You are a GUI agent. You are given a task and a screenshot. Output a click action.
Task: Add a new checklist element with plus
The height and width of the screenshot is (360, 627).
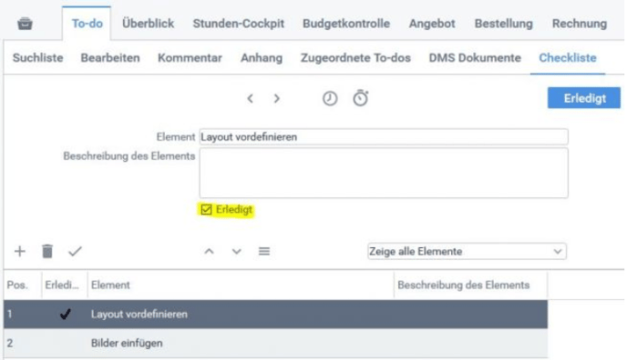[x=20, y=251]
